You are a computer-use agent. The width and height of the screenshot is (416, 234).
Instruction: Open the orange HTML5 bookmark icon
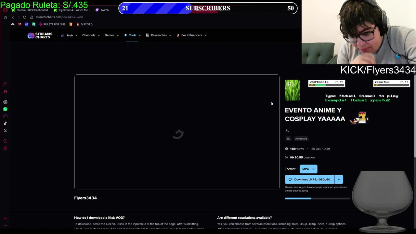(71, 24)
